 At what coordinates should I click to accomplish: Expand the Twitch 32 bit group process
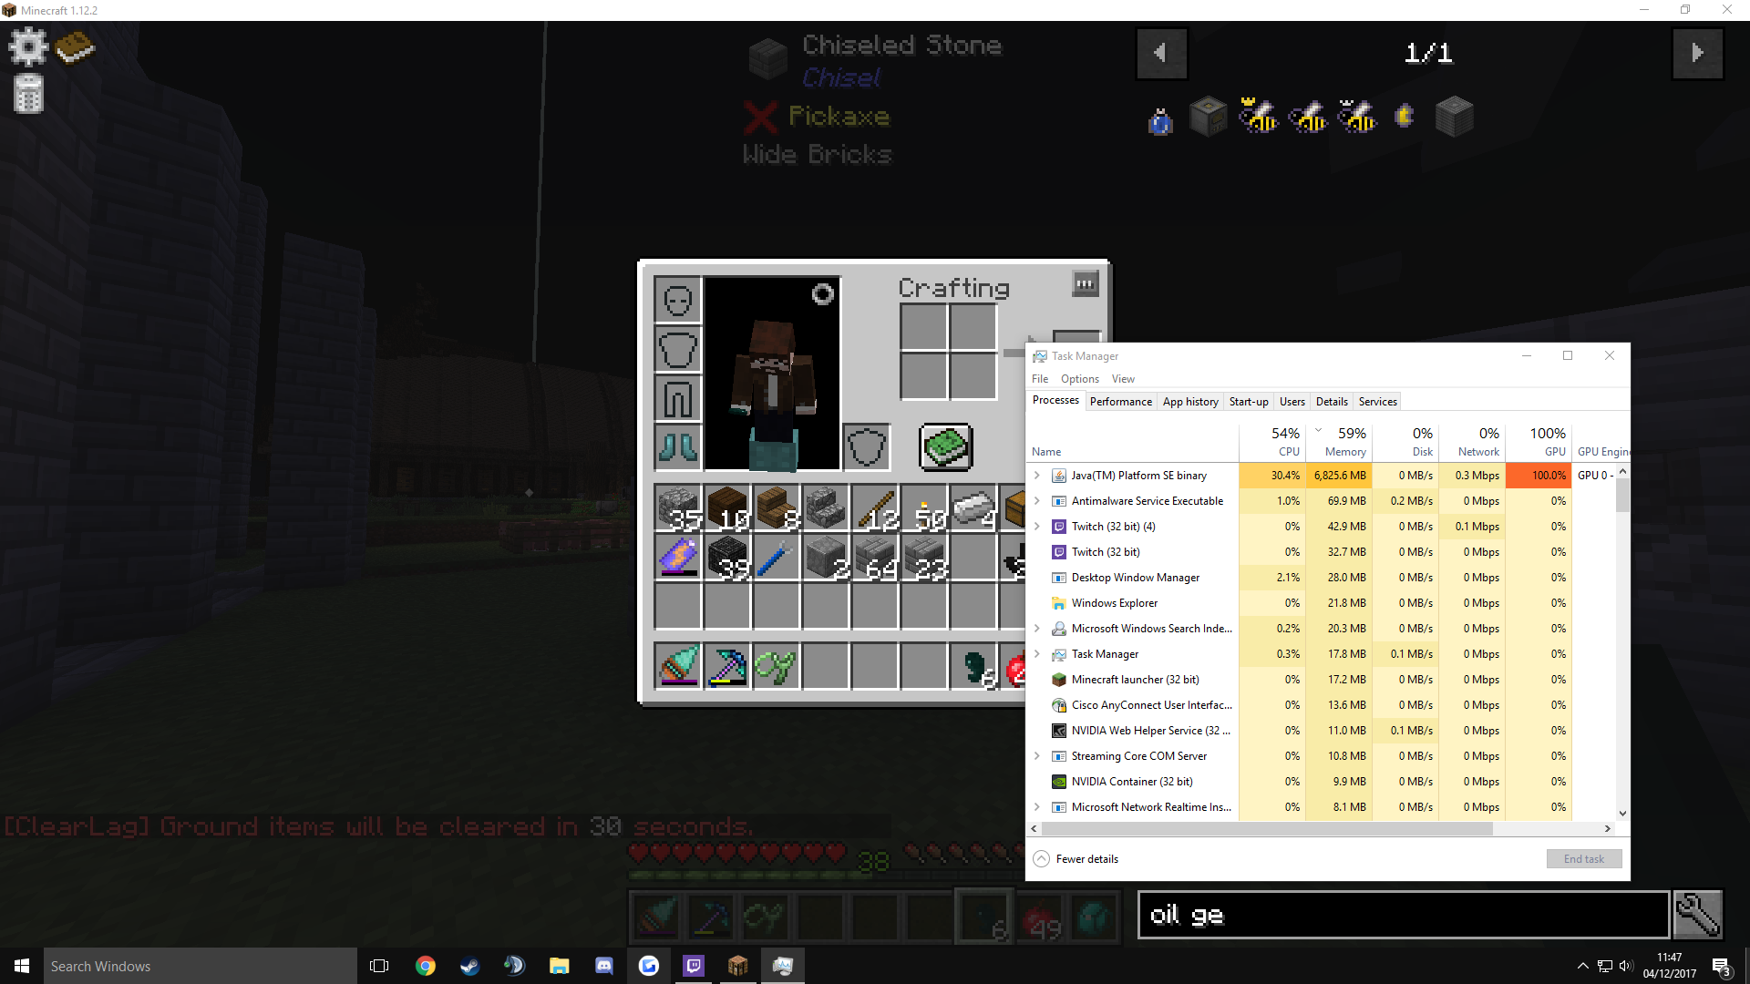pos(1037,527)
